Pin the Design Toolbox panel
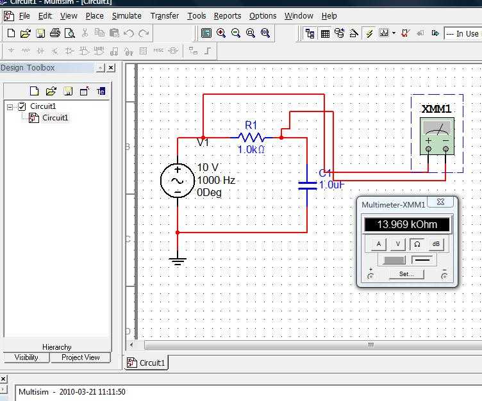Viewport: 482px width, 401px height. tap(101, 68)
